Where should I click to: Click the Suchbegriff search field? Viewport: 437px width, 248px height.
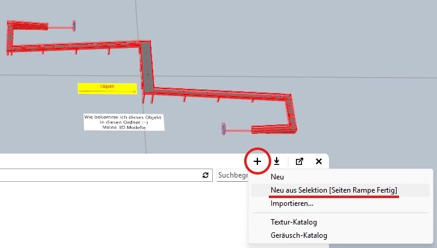233,175
